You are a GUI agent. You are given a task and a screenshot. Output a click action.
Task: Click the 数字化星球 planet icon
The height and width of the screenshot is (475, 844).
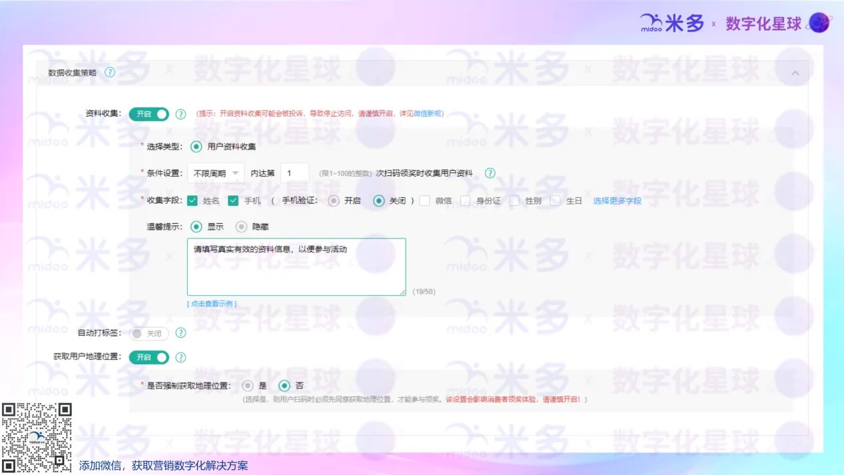tap(818, 23)
